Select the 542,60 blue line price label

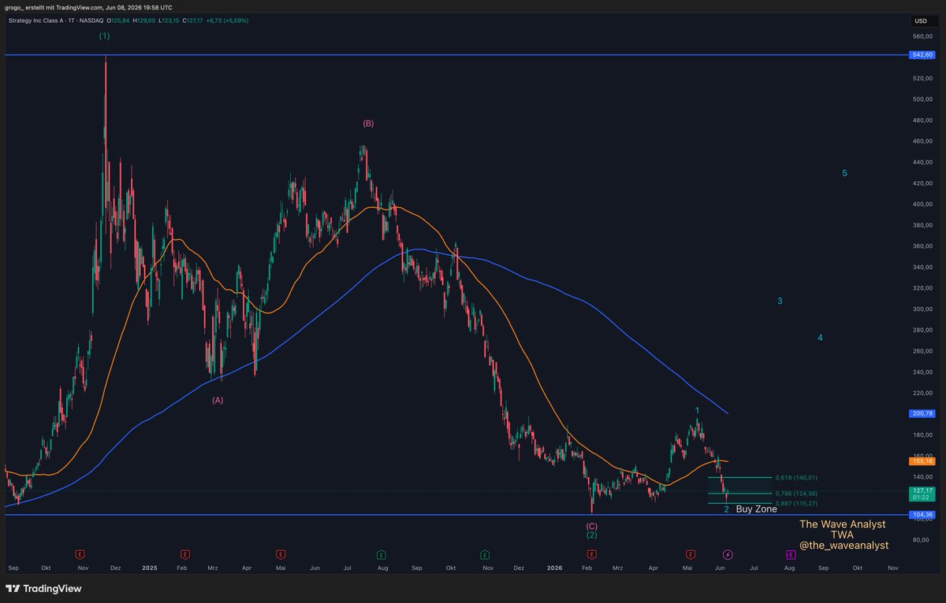(x=922, y=55)
